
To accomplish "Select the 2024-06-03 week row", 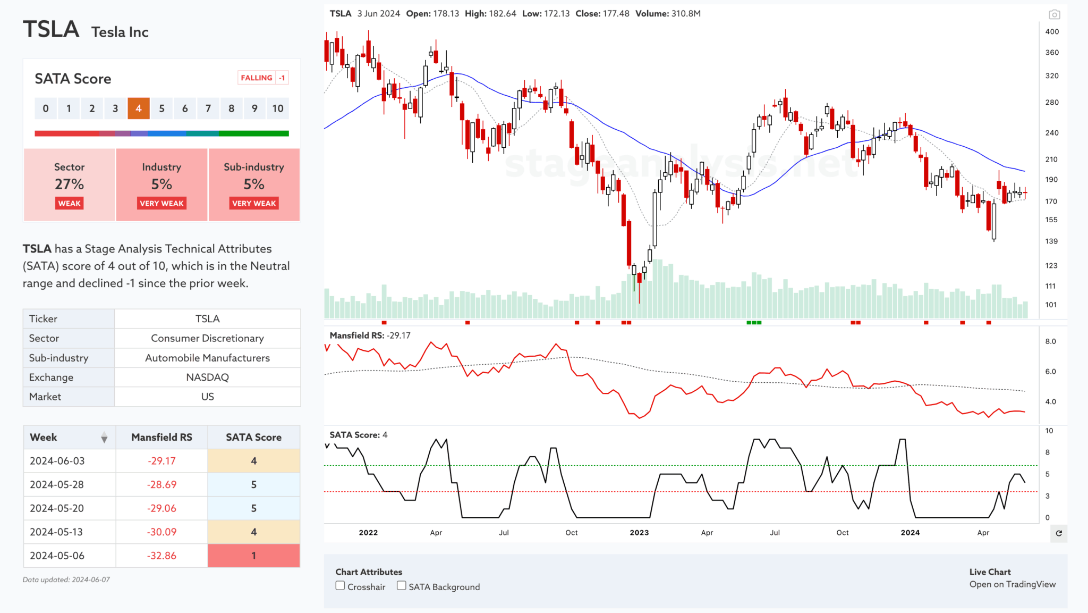I will [x=161, y=461].
